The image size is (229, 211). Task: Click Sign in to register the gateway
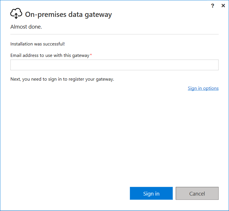[151, 193]
